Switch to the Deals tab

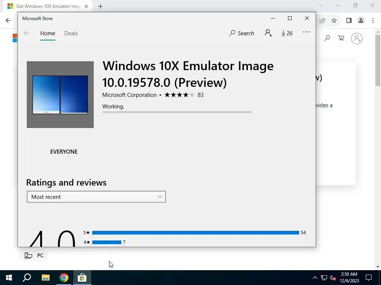tap(71, 33)
